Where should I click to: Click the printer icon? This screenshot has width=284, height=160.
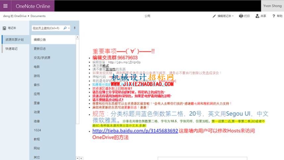click(241, 16)
